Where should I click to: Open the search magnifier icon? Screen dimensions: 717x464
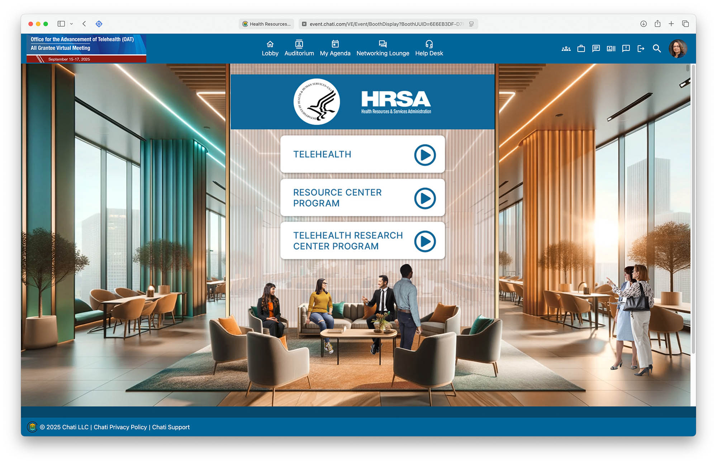(x=656, y=49)
